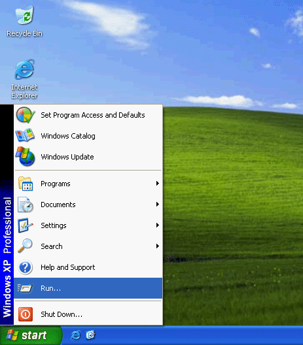Open Set Program Access and Defaults

(88, 115)
